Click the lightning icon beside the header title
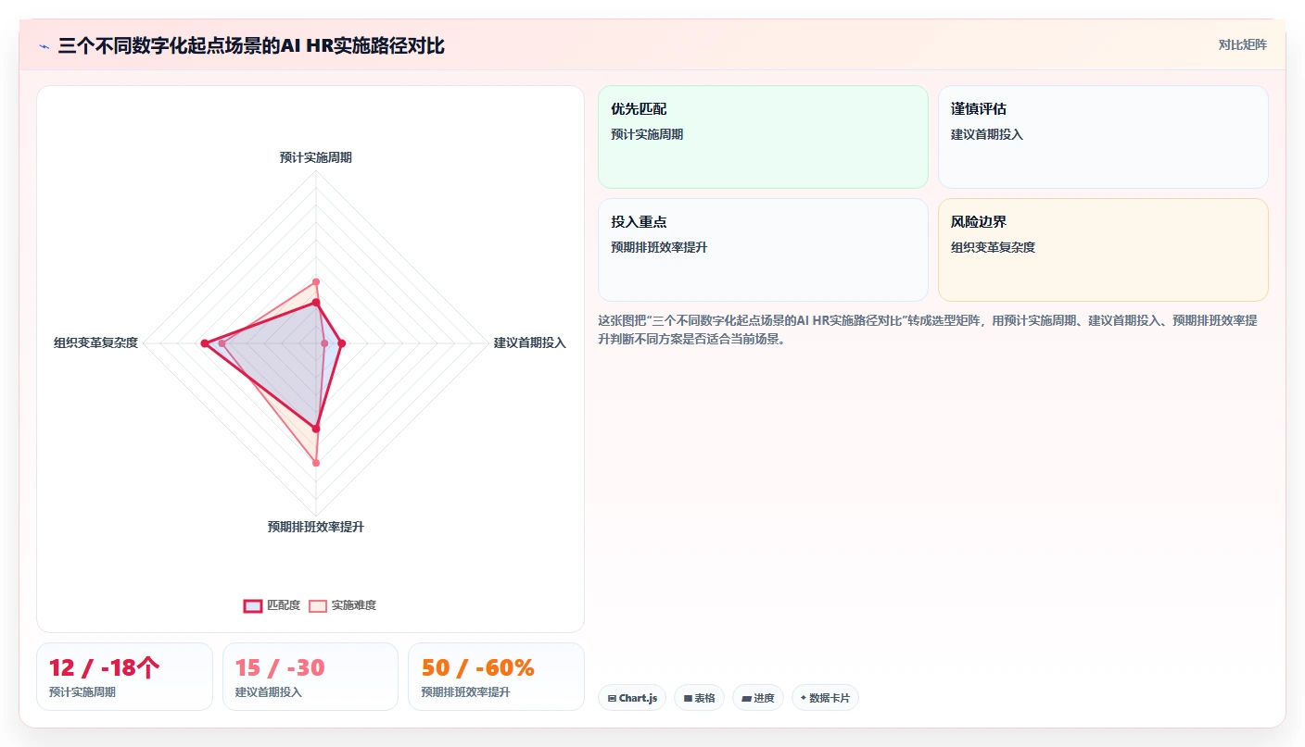 click(x=44, y=45)
